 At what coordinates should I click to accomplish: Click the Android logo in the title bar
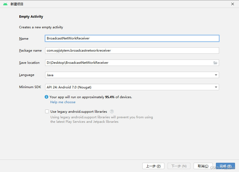pos(5,4)
